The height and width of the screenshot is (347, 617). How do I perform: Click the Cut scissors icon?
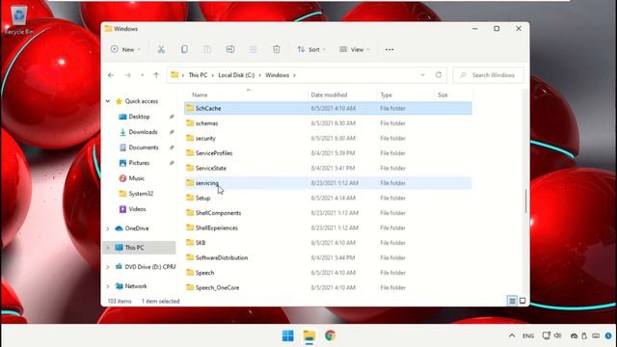161,49
